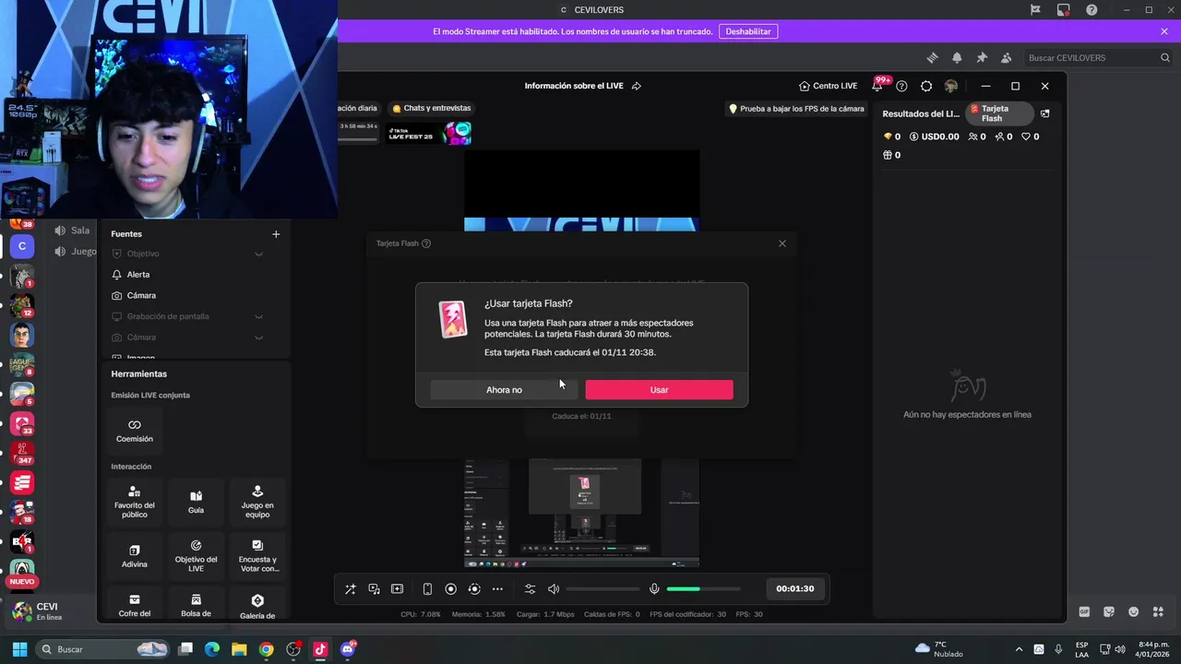The image size is (1181, 664).
Task: Toggle visibility of Grabación de pantalla source
Action: [258, 316]
